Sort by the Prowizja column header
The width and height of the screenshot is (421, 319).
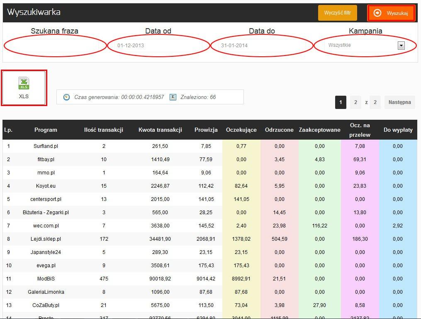click(x=206, y=130)
